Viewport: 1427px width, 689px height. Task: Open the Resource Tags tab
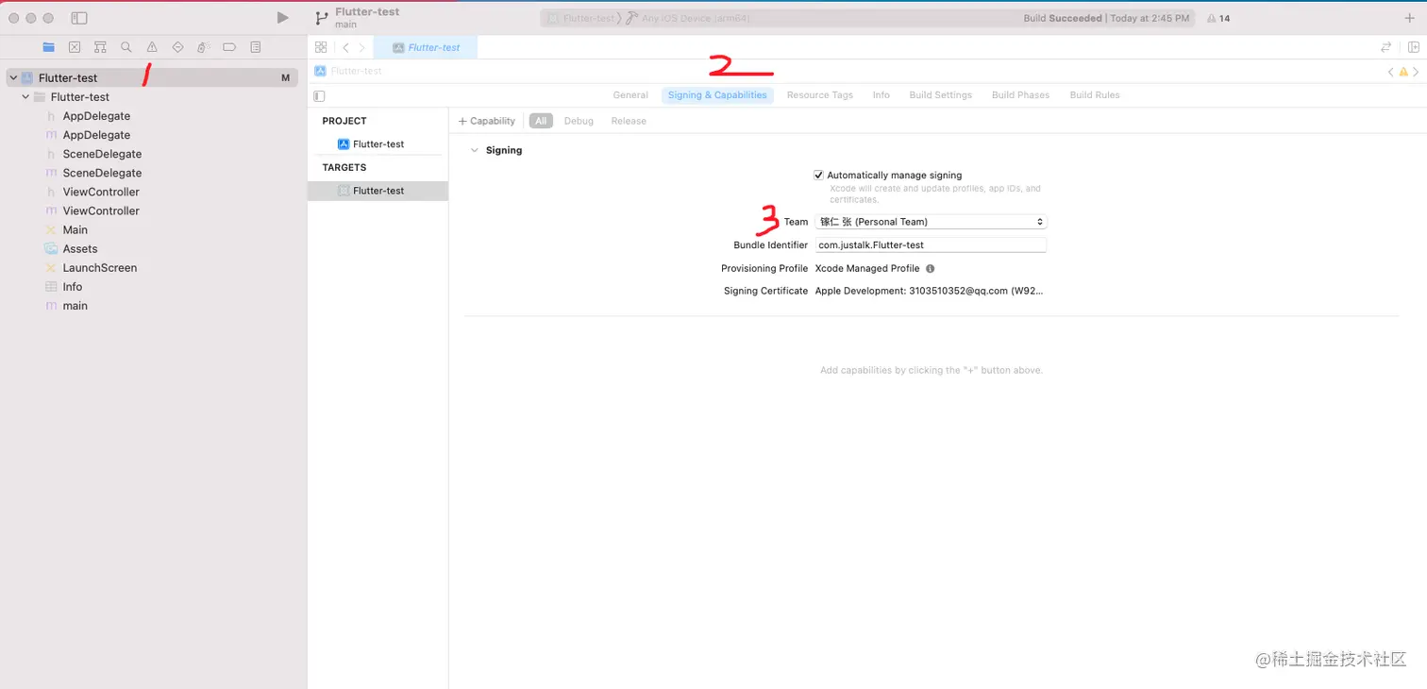(820, 95)
